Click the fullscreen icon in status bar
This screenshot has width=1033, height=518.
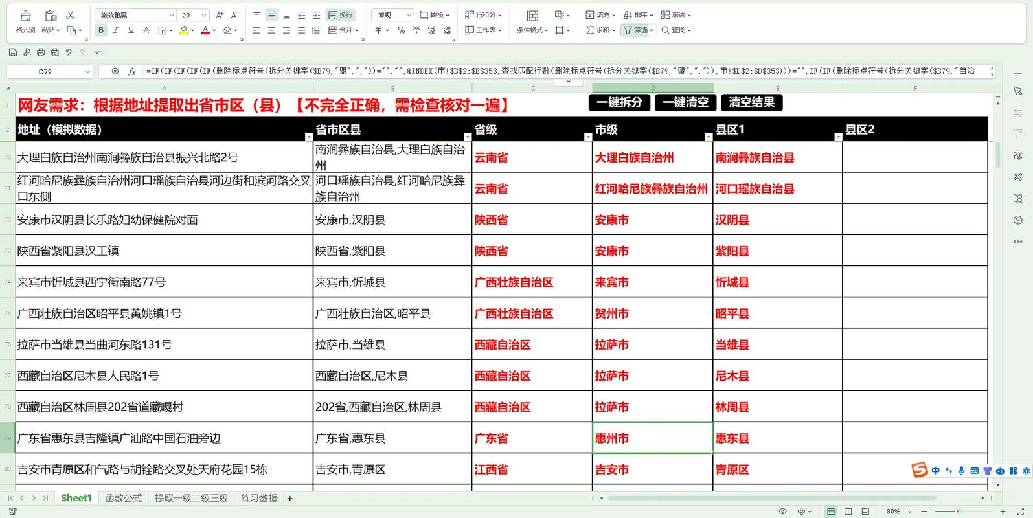(x=1019, y=512)
